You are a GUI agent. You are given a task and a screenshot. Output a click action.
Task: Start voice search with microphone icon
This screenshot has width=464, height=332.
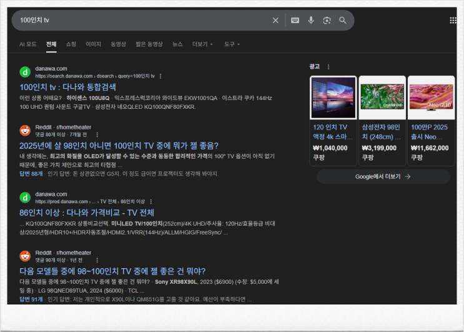pyautogui.click(x=311, y=21)
